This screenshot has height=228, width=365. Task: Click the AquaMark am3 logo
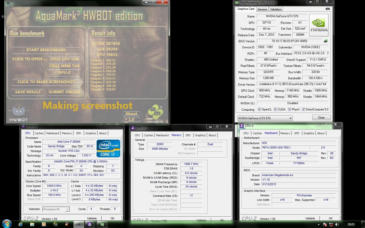pos(156,113)
